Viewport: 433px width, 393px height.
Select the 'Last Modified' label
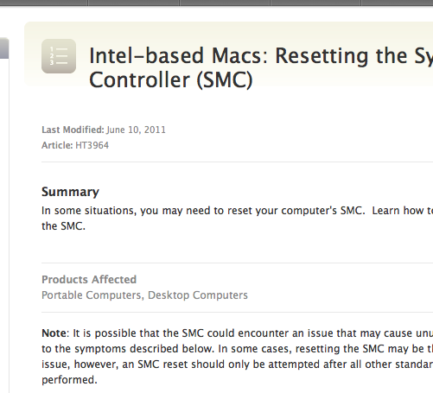tap(73, 130)
